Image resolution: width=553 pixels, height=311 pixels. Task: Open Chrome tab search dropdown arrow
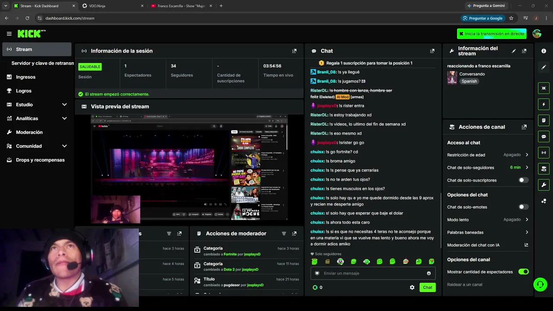6,6
